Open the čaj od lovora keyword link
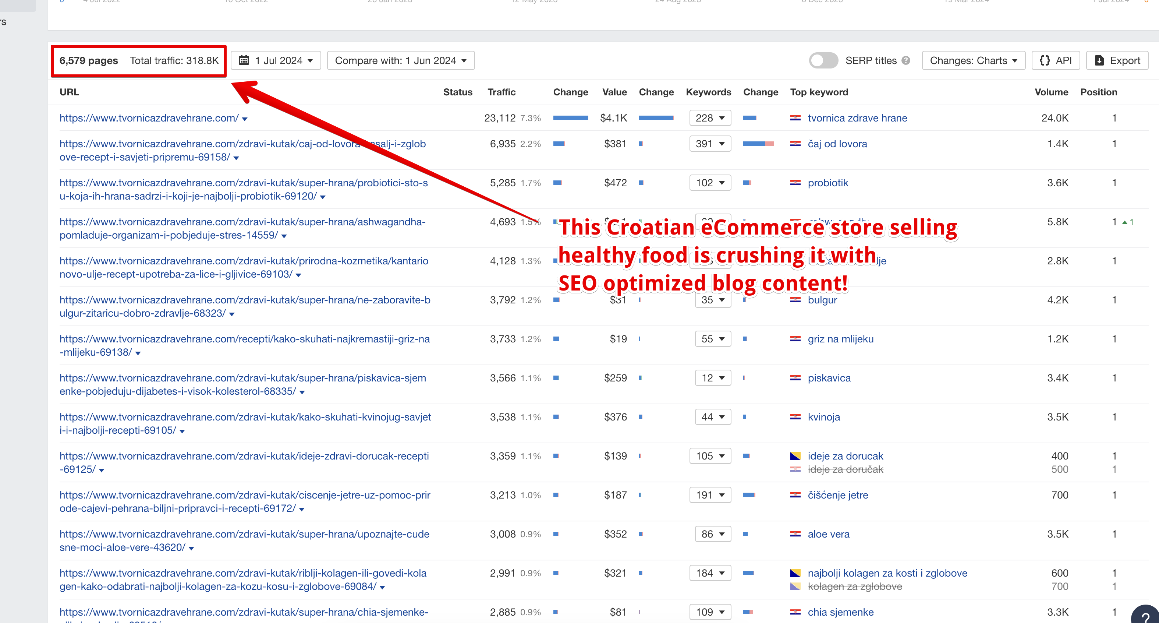Viewport: 1159px width, 623px height. (x=837, y=144)
